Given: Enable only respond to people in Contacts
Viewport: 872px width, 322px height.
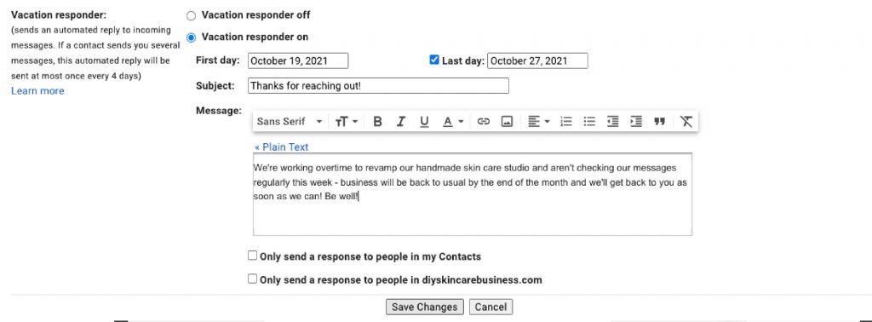Looking at the screenshot, I should (252, 256).
